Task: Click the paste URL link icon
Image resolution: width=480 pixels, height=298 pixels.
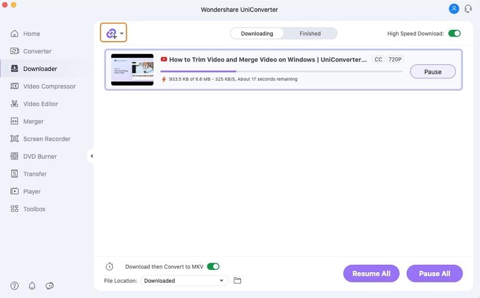Action: pyautogui.click(x=111, y=33)
